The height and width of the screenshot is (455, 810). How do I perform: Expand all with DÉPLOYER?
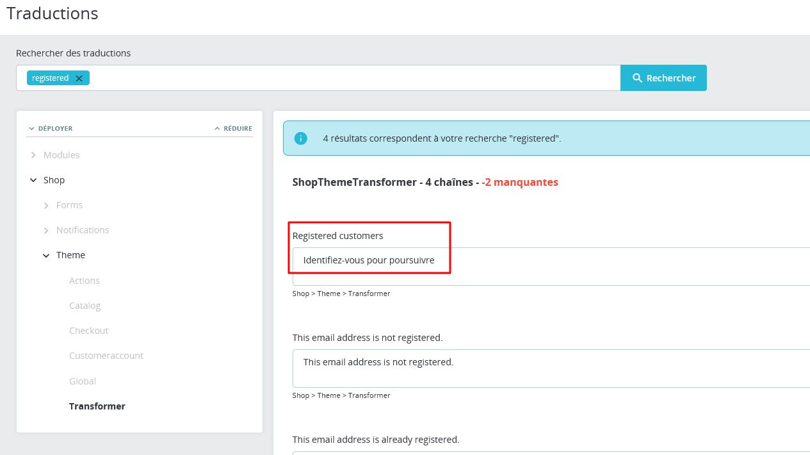[x=51, y=128]
